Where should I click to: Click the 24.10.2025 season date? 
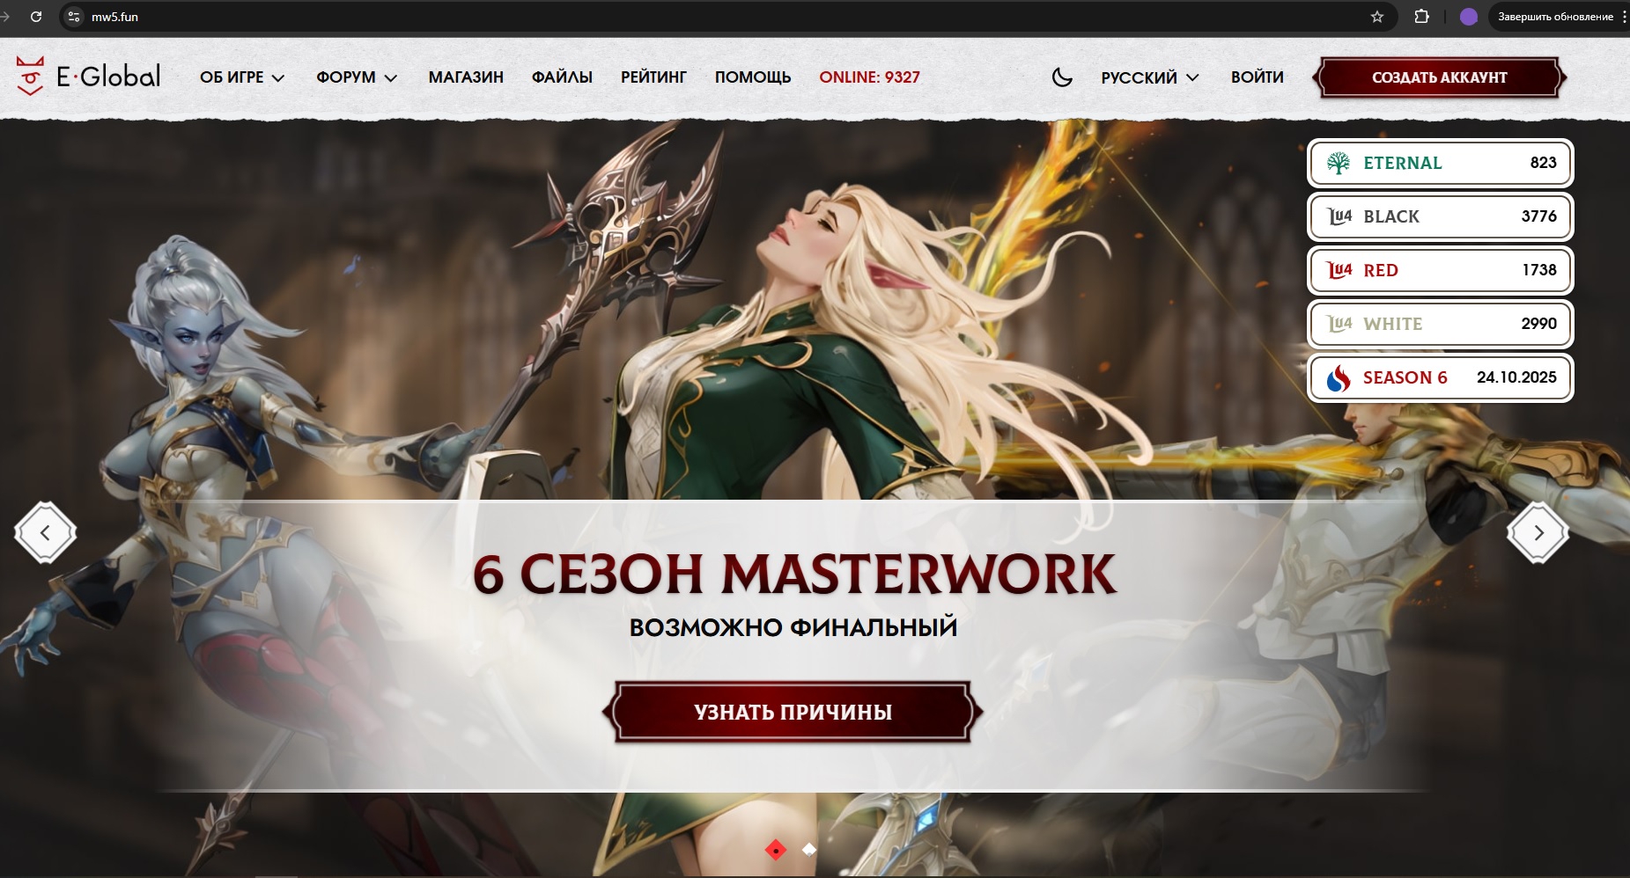pyautogui.click(x=1516, y=377)
